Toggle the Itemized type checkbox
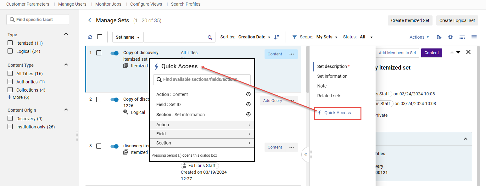 pos(10,43)
